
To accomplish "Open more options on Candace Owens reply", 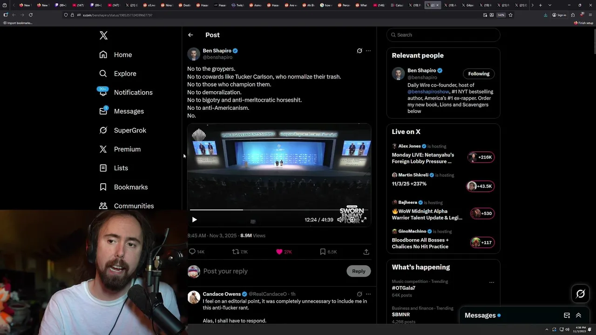I will 368,294.
